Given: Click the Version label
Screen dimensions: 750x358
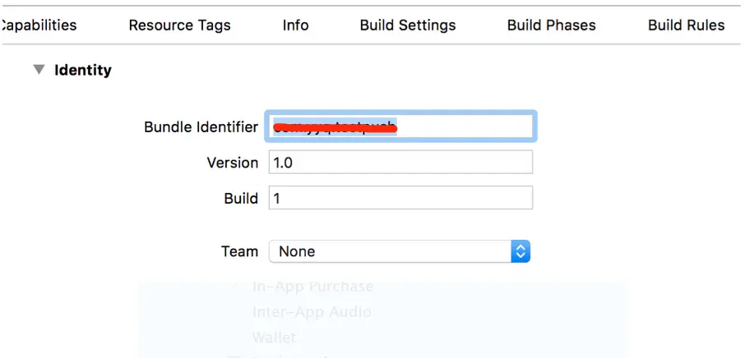Looking at the screenshot, I should 233,163.
